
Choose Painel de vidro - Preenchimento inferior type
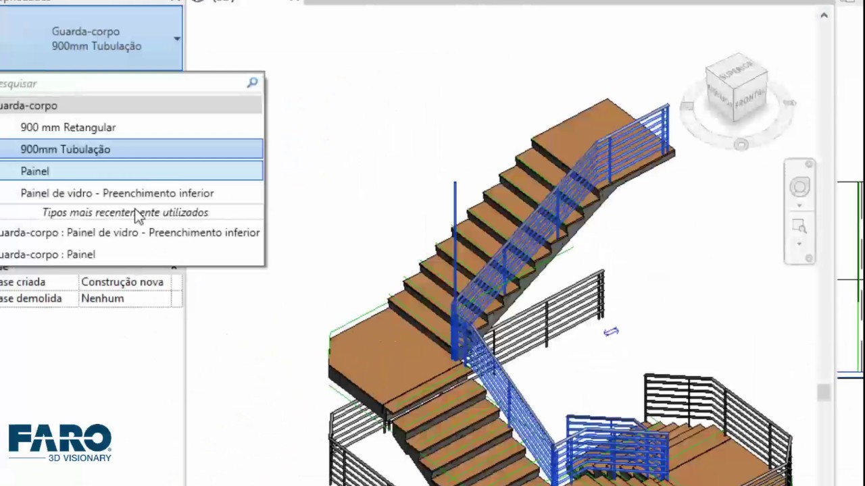[x=131, y=193]
